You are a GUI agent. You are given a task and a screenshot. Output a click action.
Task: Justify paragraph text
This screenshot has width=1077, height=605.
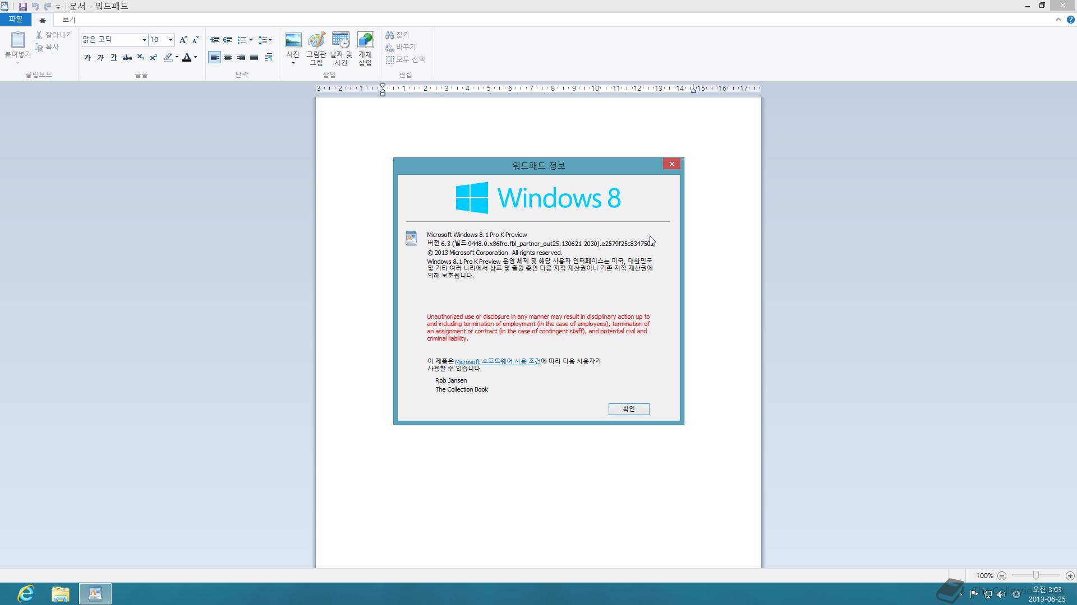tap(254, 57)
